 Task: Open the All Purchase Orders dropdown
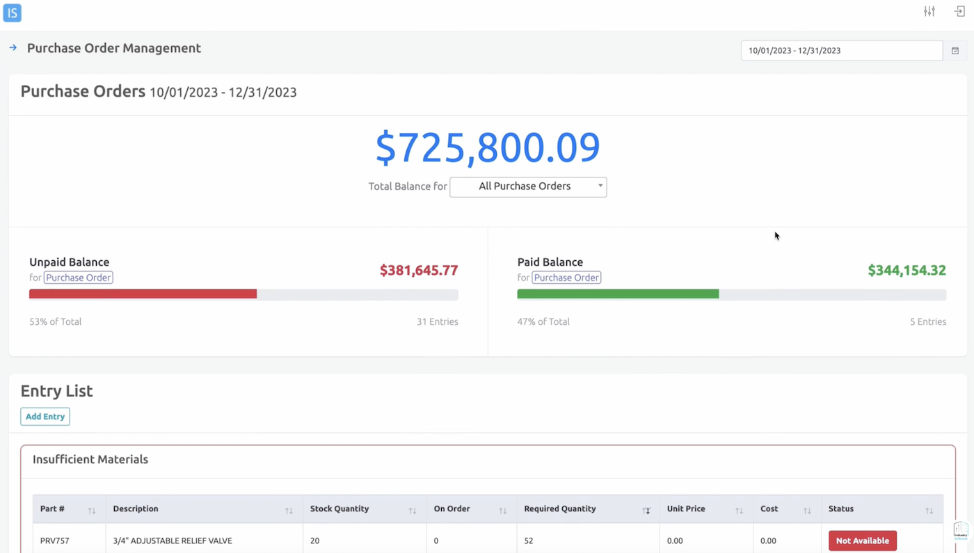click(x=527, y=186)
